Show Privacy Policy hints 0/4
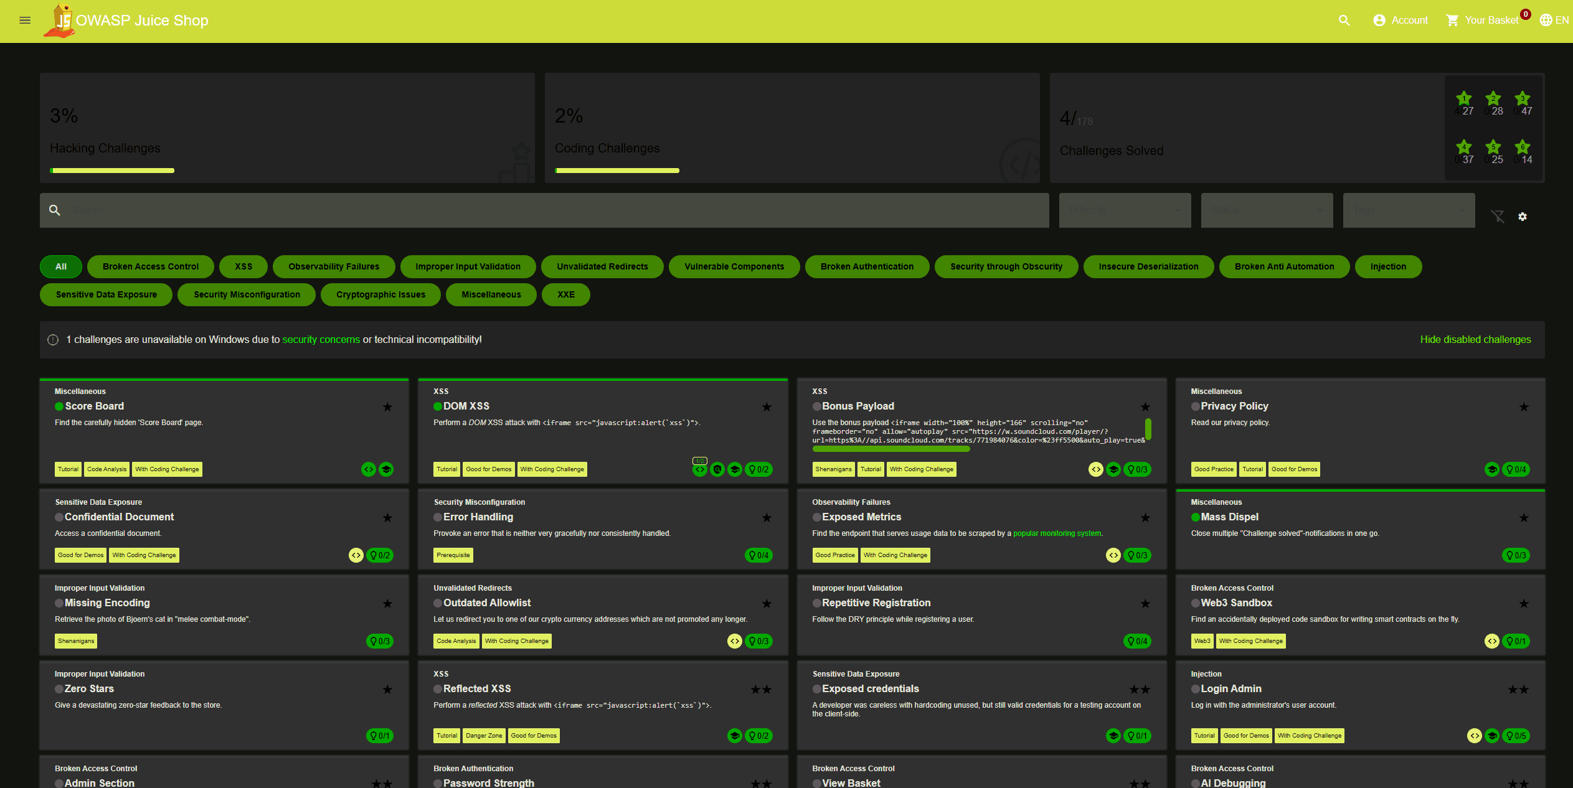The image size is (1573, 788). tap(1516, 469)
